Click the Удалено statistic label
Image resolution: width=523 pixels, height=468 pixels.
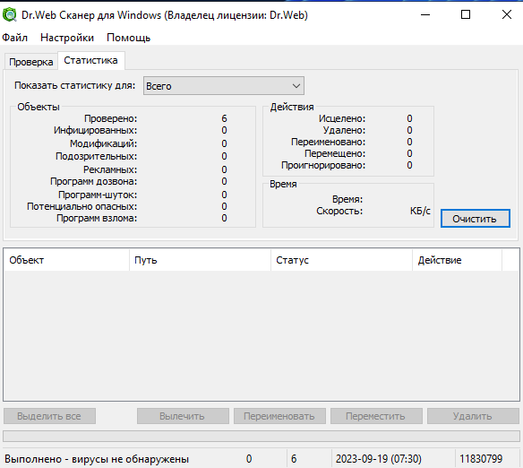click(344, 130)
